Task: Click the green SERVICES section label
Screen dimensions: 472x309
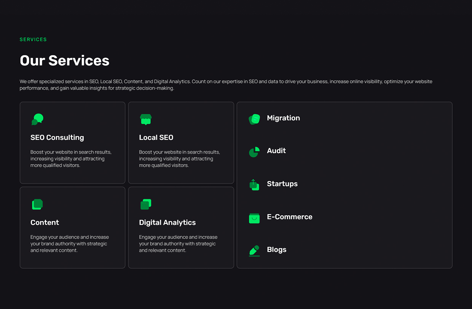Action: [x=33, y=40]
